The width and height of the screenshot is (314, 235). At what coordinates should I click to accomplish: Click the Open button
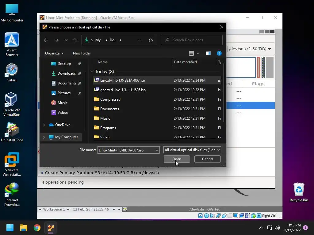point(177,159)
